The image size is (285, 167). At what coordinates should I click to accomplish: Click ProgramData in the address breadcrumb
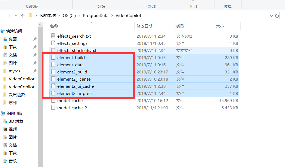coord(95,16)
